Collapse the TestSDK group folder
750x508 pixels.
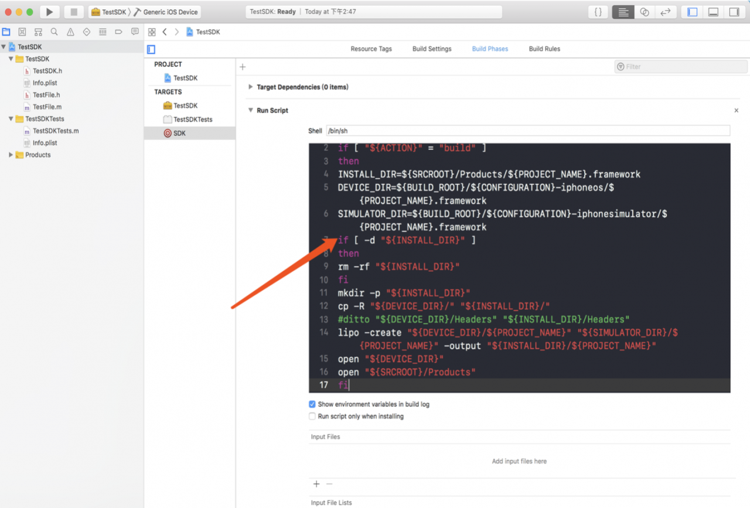11,59
